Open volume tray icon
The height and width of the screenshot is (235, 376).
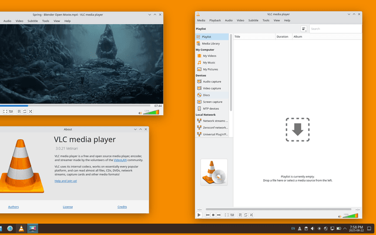coord(313,229)
